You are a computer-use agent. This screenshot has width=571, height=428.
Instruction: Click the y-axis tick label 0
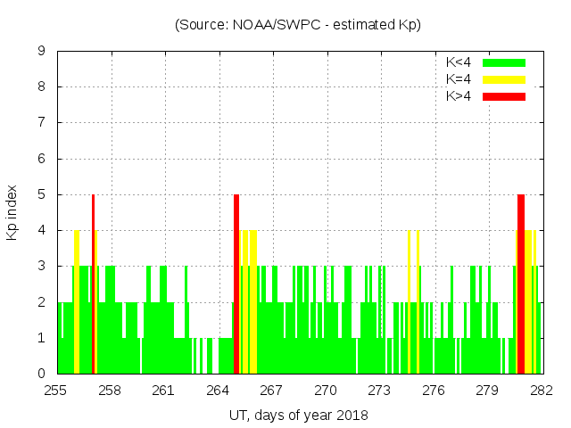point(41,374)
